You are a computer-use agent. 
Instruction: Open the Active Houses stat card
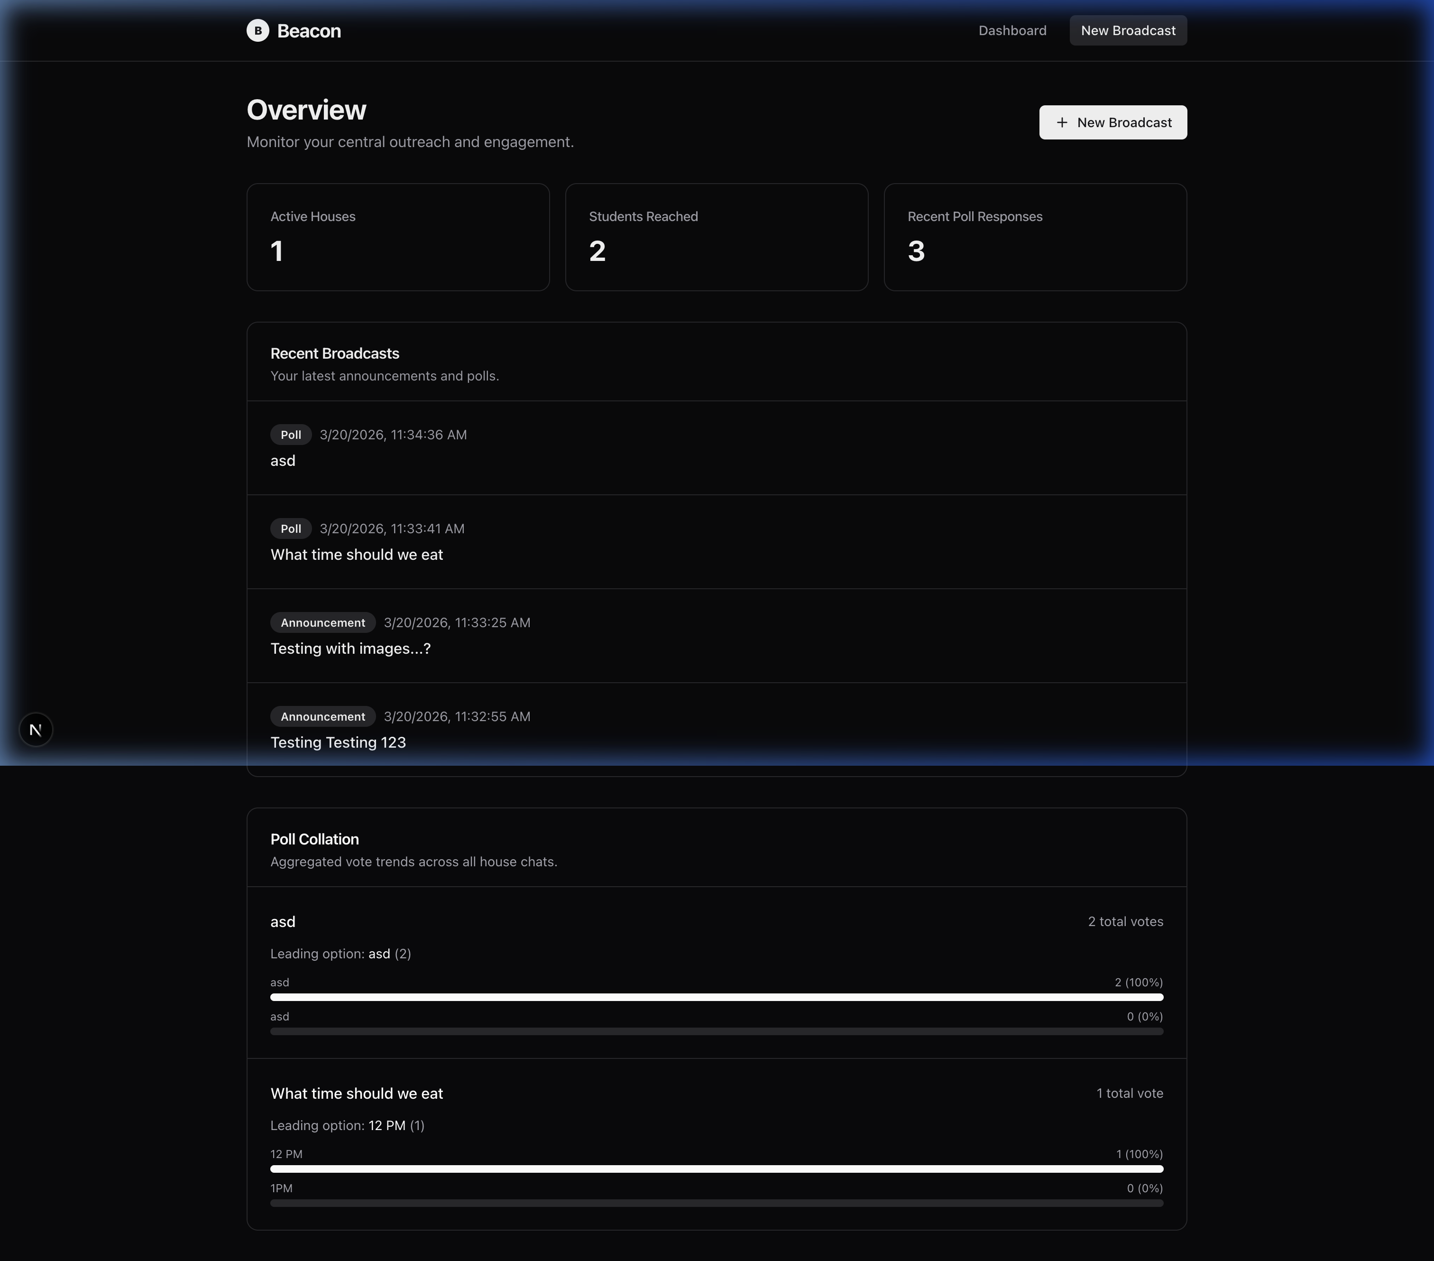398,237
